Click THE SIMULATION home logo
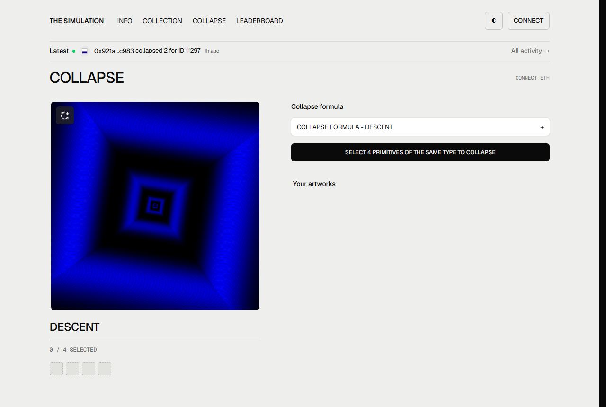Screen dimensions: 606x407 pos(77,21)
